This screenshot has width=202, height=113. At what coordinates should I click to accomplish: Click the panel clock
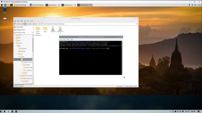coord(199,5)
